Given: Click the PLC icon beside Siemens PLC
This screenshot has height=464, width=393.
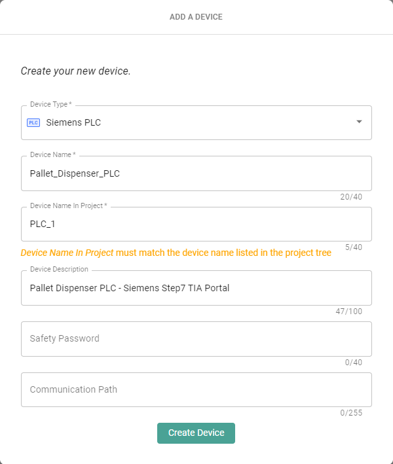Looking at the screenshot, I should [33, 122].
